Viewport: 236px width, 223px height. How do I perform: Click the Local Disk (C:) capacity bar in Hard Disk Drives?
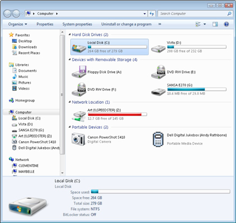[x=117, y=47]
